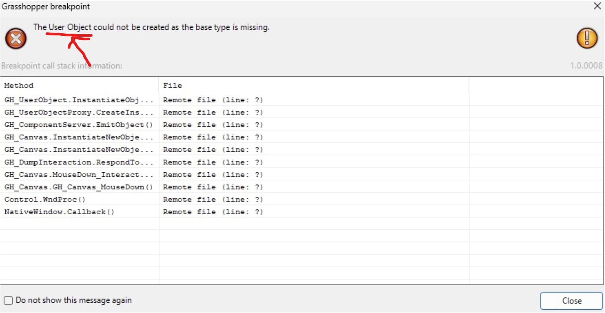Image resolution: width=605 pixels, height=313 pixels.
Task: Select the NativeWindow.Callback() row
Action: [x=59, y=212]
